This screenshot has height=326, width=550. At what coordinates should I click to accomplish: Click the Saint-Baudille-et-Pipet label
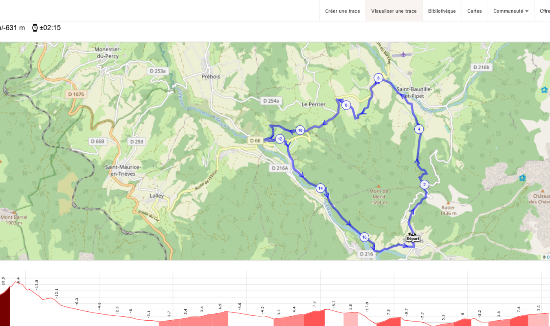[x=414, y=93]
